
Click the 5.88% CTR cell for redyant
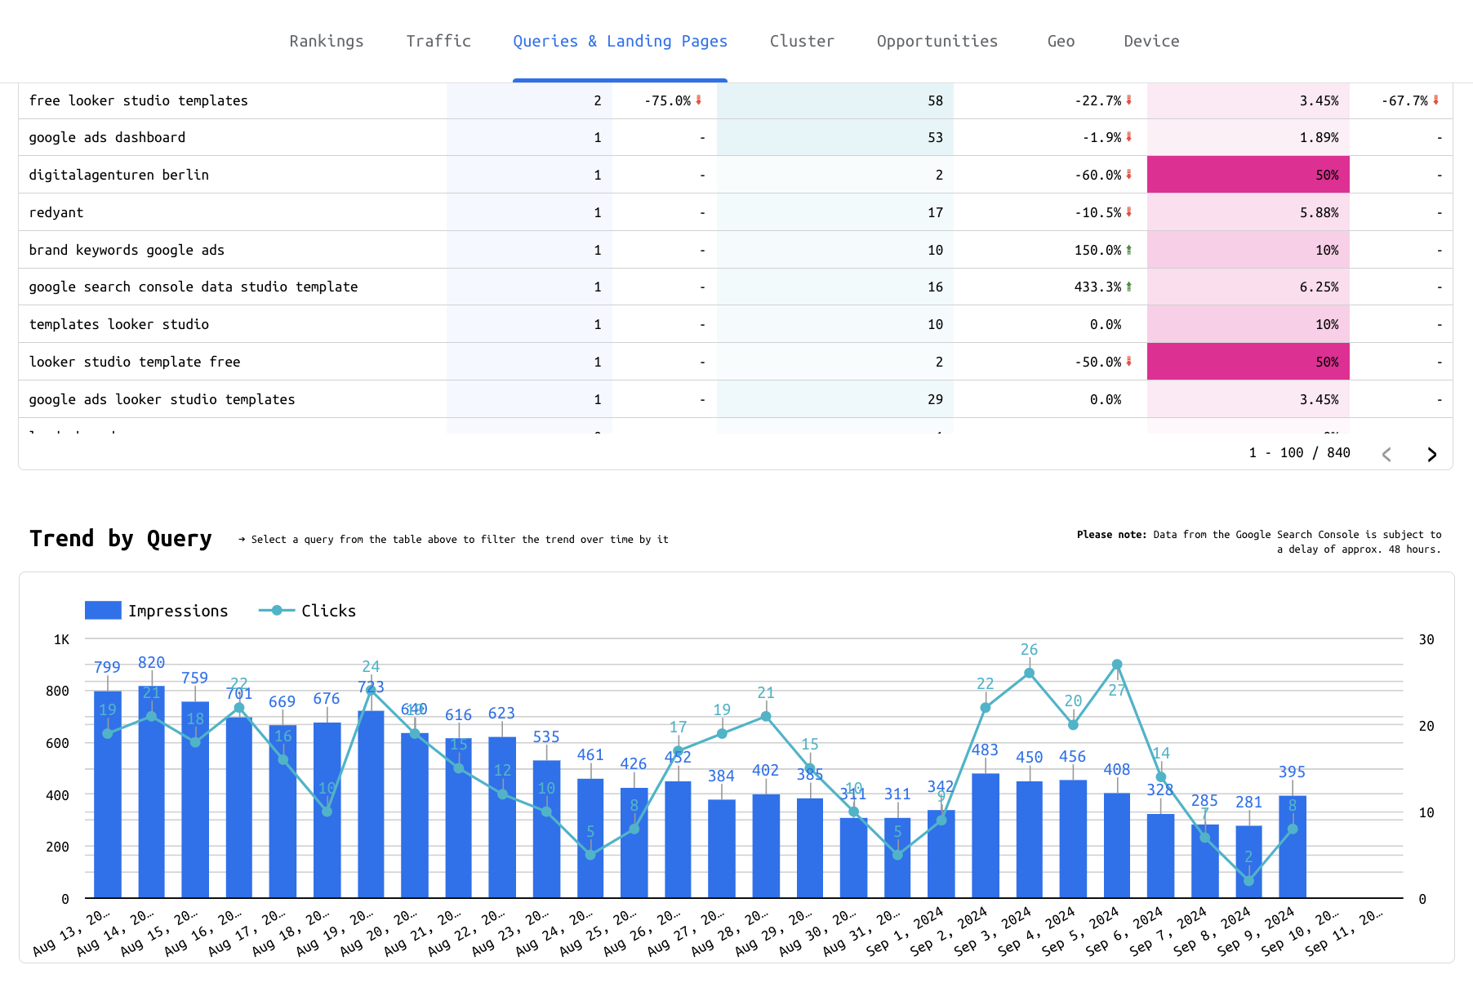coord(1248,212)
